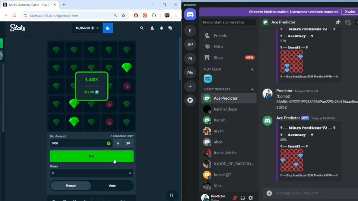The width and height of the screenshot is (358, 201).
Task: Open Stake search
Action: (x=142, y=28)
